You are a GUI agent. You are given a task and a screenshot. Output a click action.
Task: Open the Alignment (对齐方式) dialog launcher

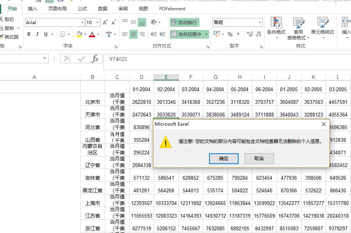pyautogui.click(x=208, y=47)
